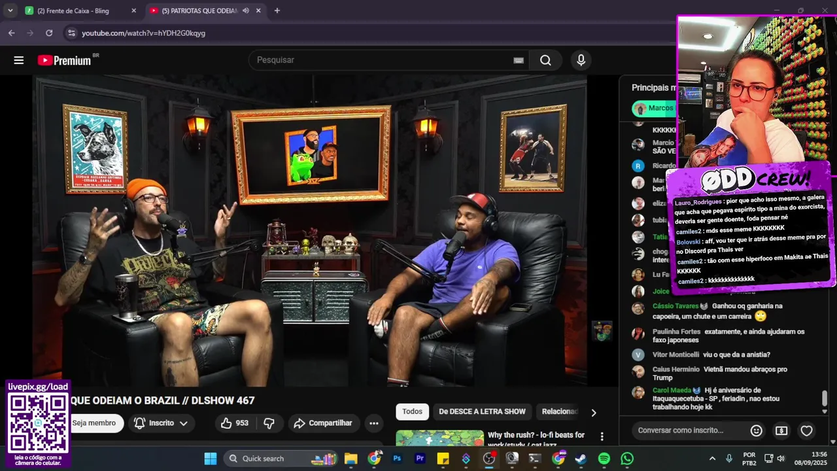
Task: Show more filter chips arrow
Action: 594,412
